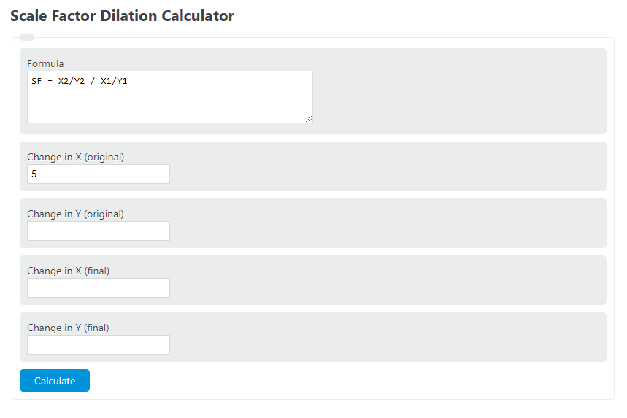Image resolution: width=627 pixels, height=418 pixels.
Task: Click the "Change in Y (original)" label
Action: [x=75, y=214]
